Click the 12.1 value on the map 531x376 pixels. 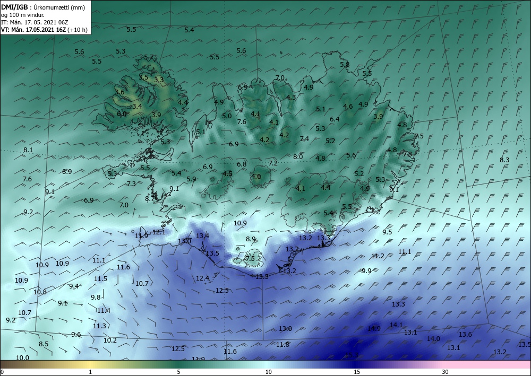point(159,232)
